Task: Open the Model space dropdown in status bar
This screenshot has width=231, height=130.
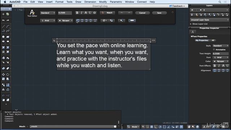Action: click(135, 127)
